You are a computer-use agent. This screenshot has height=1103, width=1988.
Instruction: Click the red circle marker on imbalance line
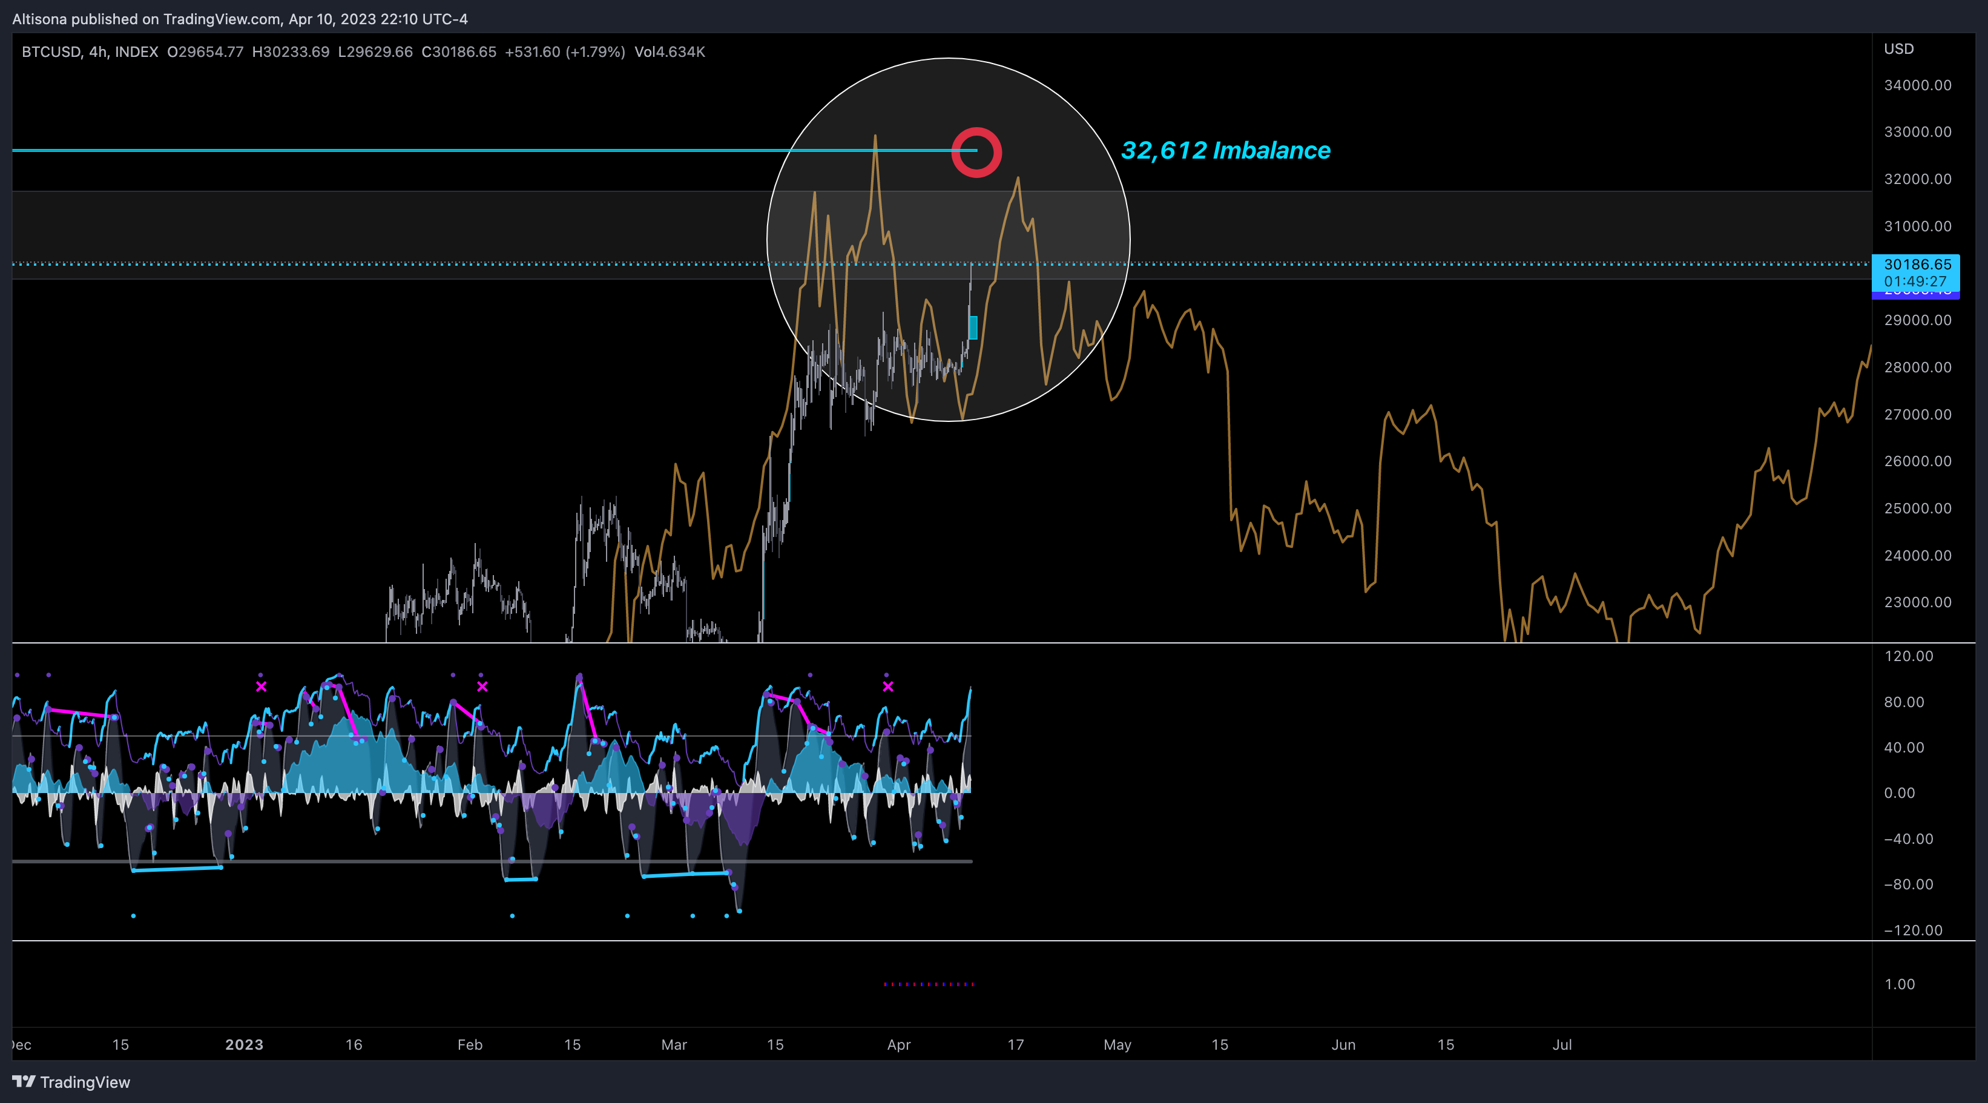point(976,152)
